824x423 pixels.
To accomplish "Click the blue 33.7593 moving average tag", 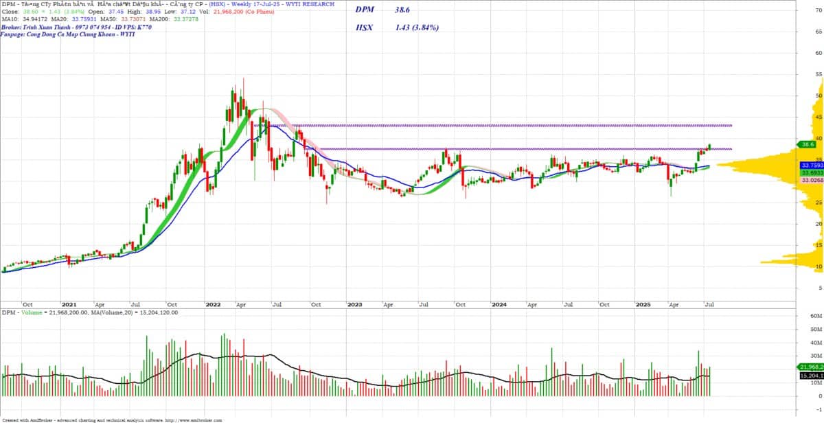I will [x=810, y=165].
